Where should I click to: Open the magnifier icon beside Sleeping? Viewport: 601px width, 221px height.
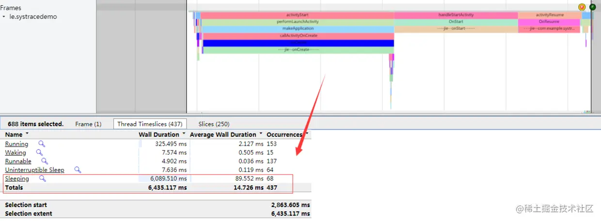pyautogui.click(x=43, y=178)
